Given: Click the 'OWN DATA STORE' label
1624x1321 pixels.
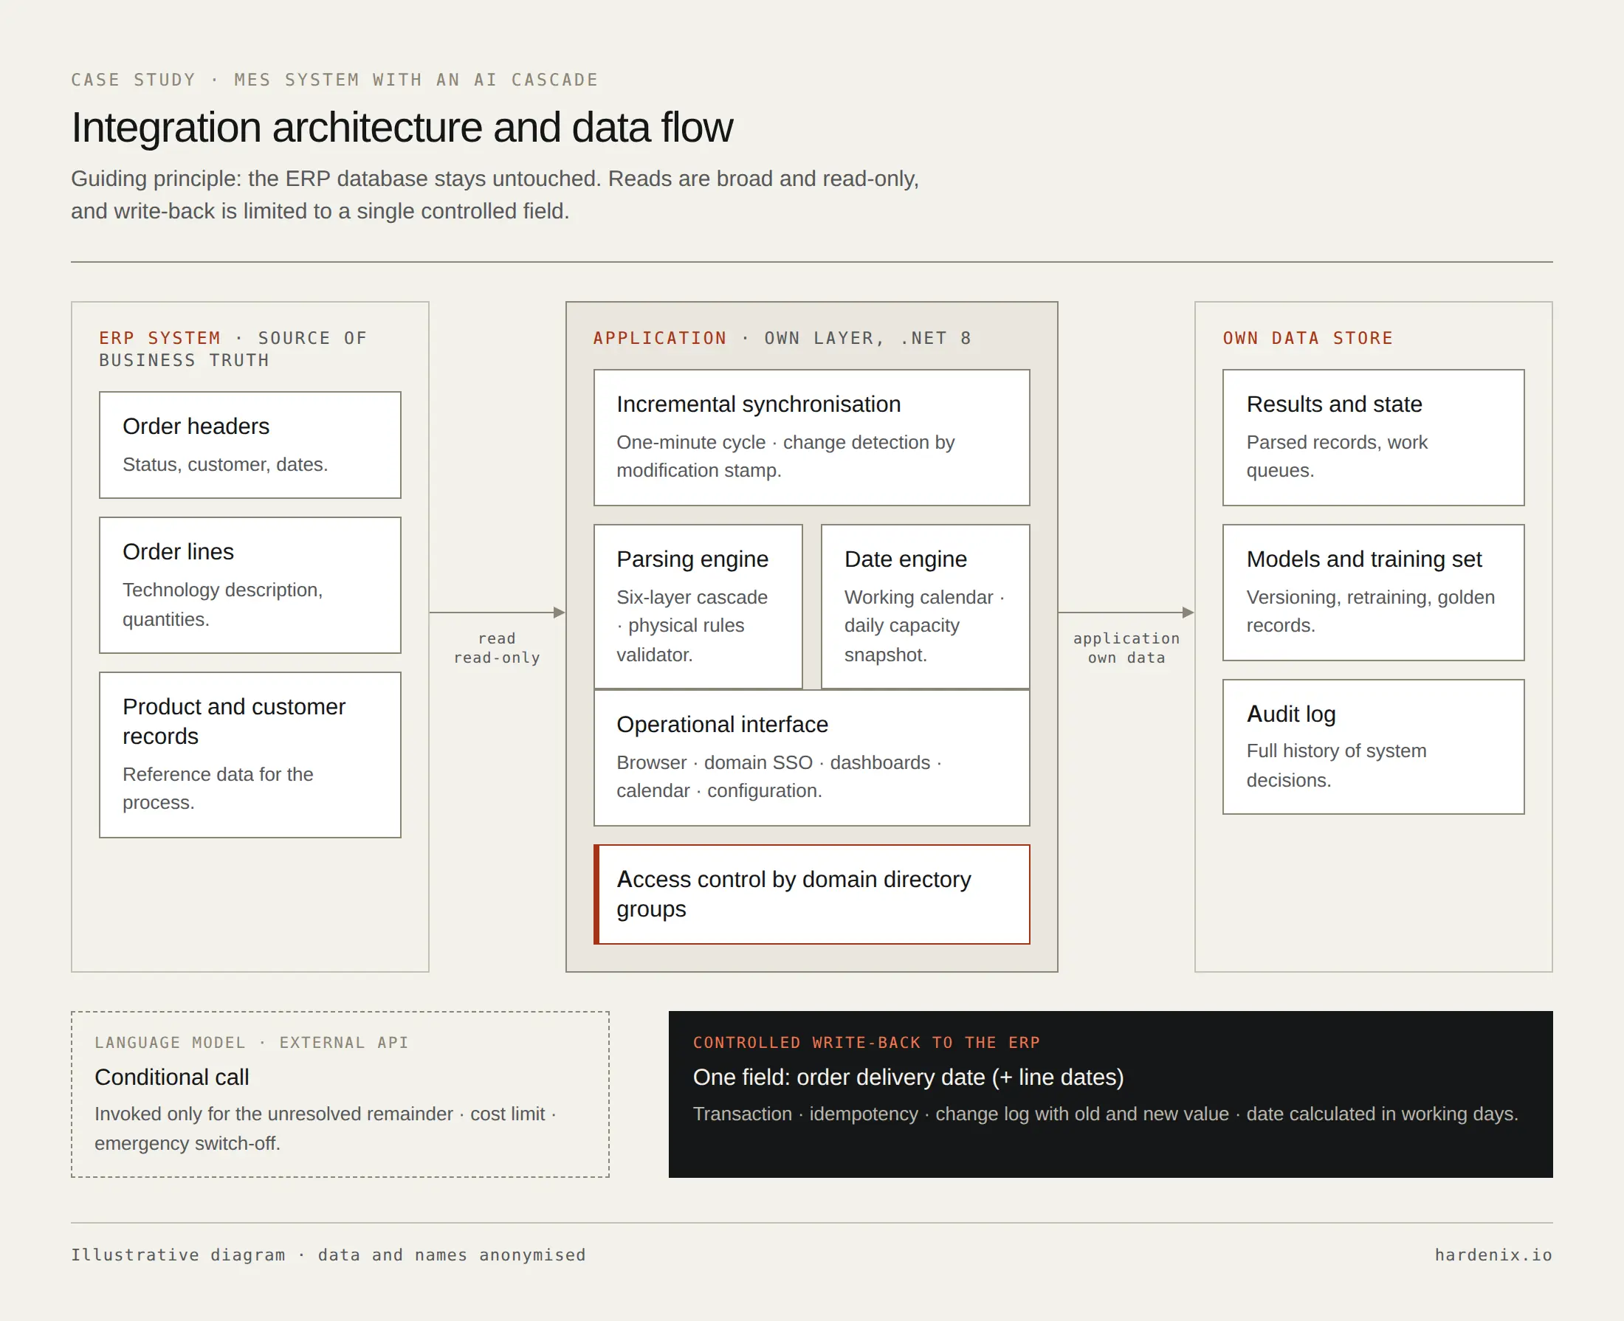Looking at the screenshot, I should 1307,338.
